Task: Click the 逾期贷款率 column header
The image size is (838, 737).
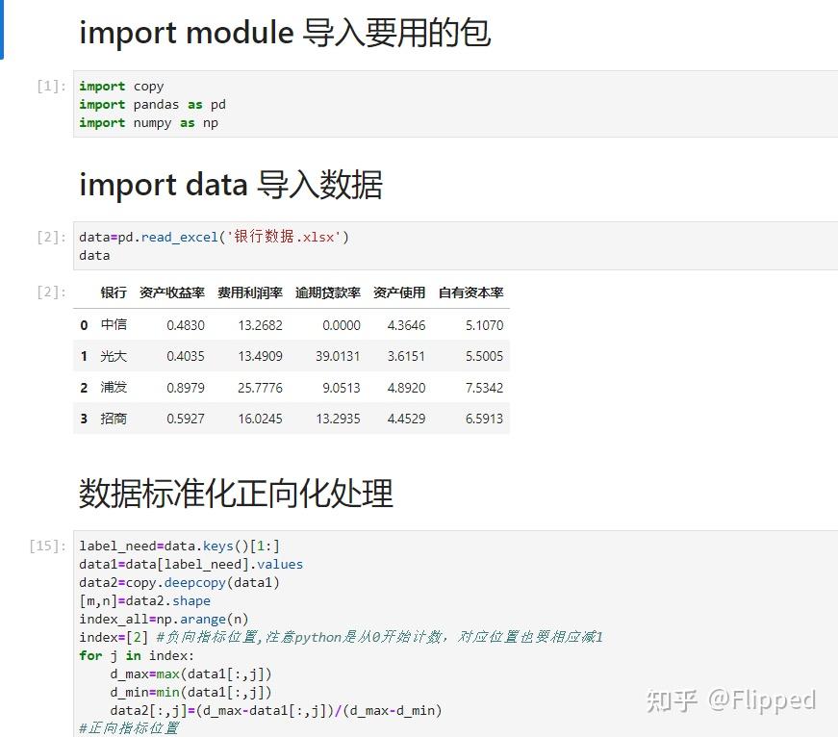Action: pyautogui.click(x=328, y=292)
